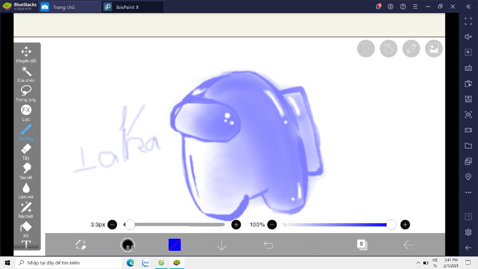Open the selection area button

366,49
